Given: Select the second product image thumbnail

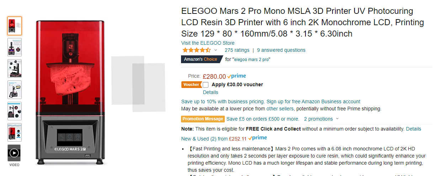Looking at the screenshot, I should point(14,47).
